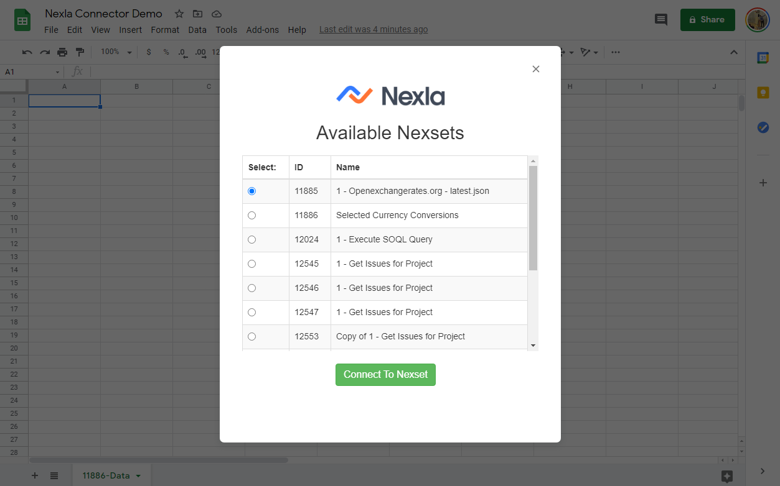The height and width of the screenshot is (486, 780).
Task: Click decrease decimal places icon
Action: tap(182, 52)
